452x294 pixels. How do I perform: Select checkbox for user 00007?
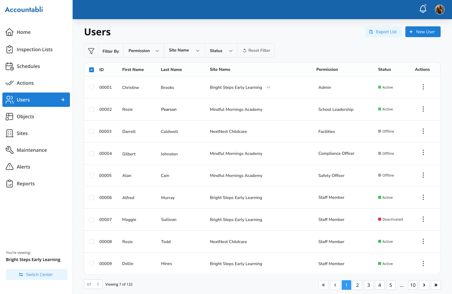pyautogui.click(x=91, y=220)
